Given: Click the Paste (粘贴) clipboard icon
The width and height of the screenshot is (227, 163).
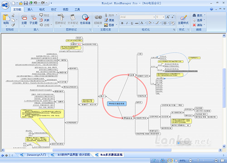Looking at the screenshot, I should [x=6, y=18].
